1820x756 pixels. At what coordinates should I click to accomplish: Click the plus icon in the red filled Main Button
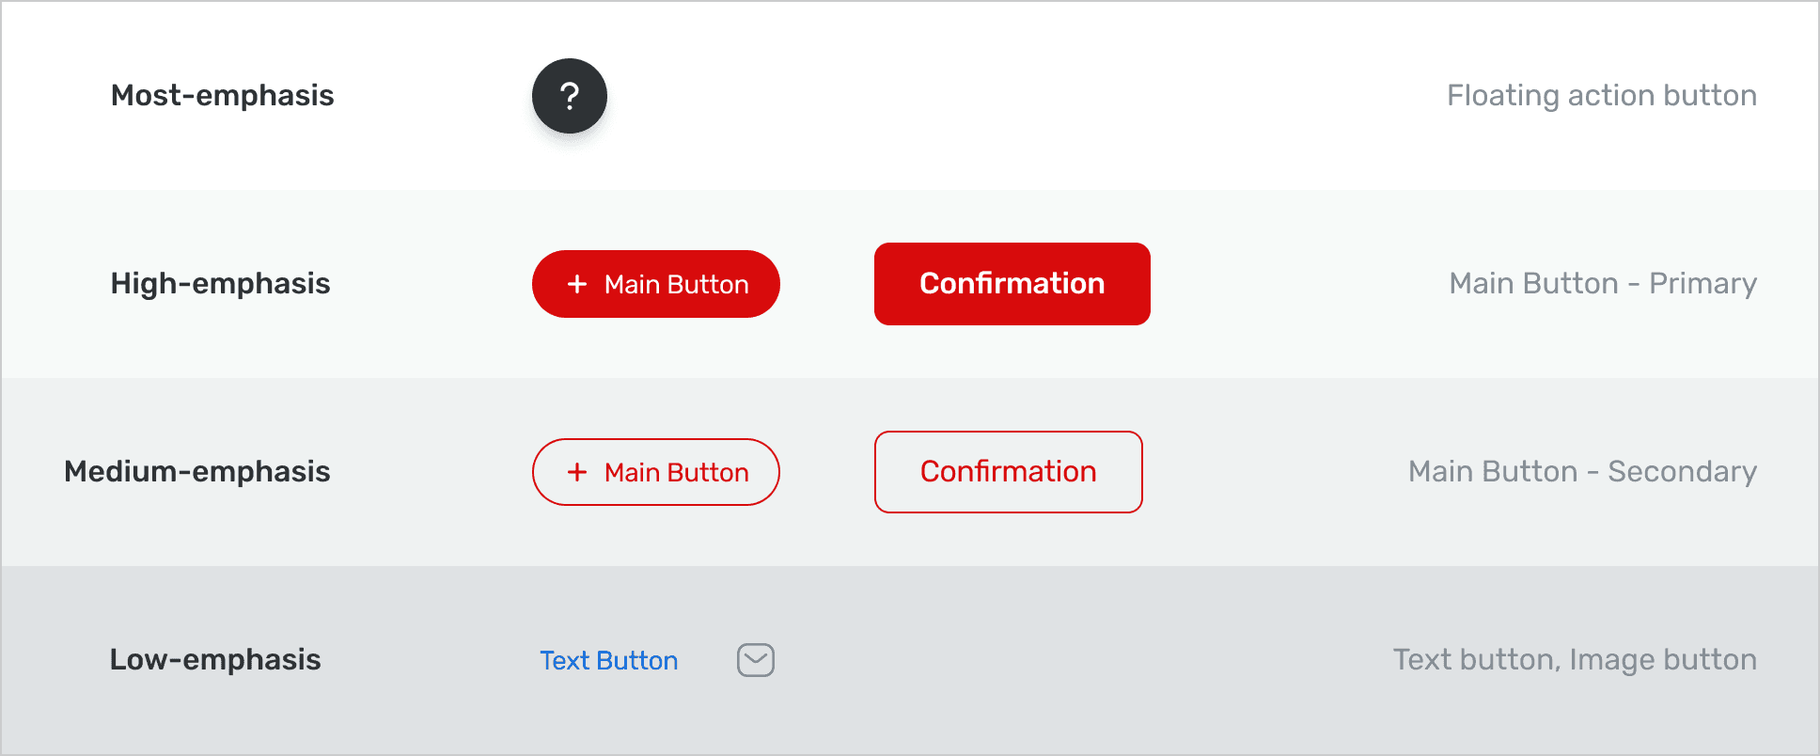(577, 284)
